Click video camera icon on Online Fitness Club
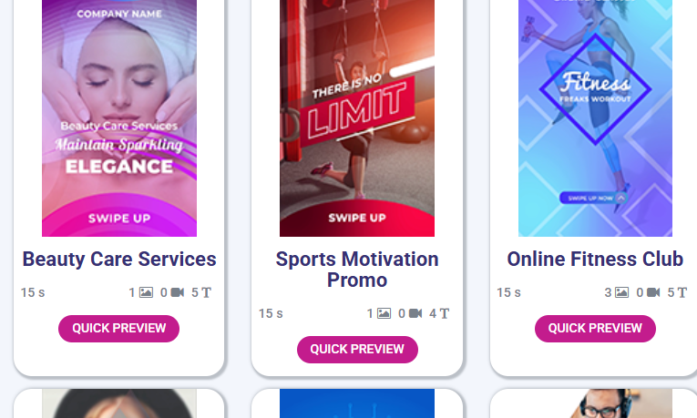This screenshot has height=418, width=697. click(653, 292)
